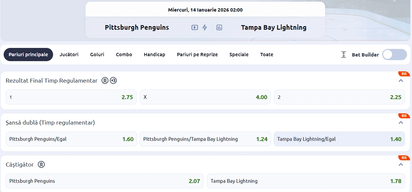Select the boost icon next to Câștigător
412x192 pixels.
(41, 164)
